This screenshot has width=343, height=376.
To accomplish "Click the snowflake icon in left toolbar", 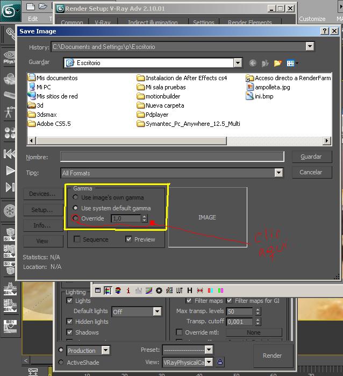I will pos(10,211).
